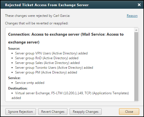
Task: Click the scrollbar up arrow
Action: click(136, 30)
